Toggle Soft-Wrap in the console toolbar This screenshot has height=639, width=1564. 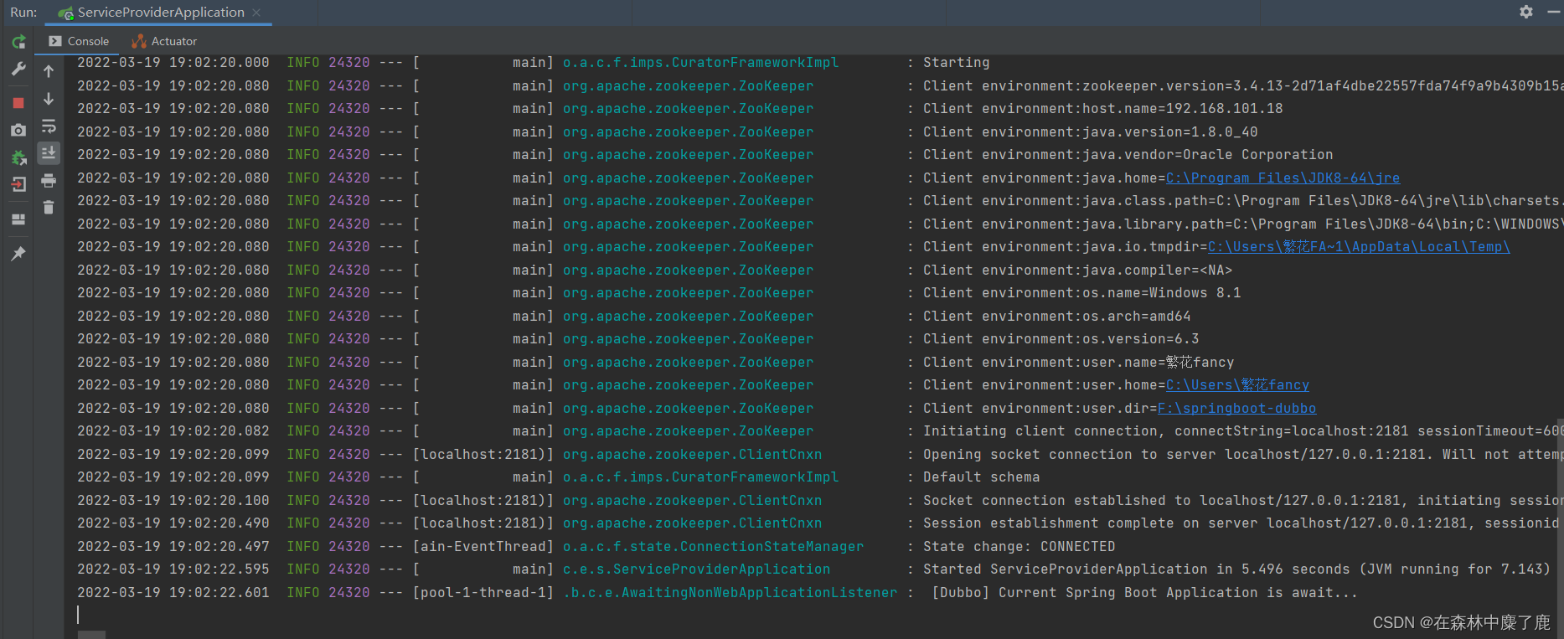pos(49,126)
